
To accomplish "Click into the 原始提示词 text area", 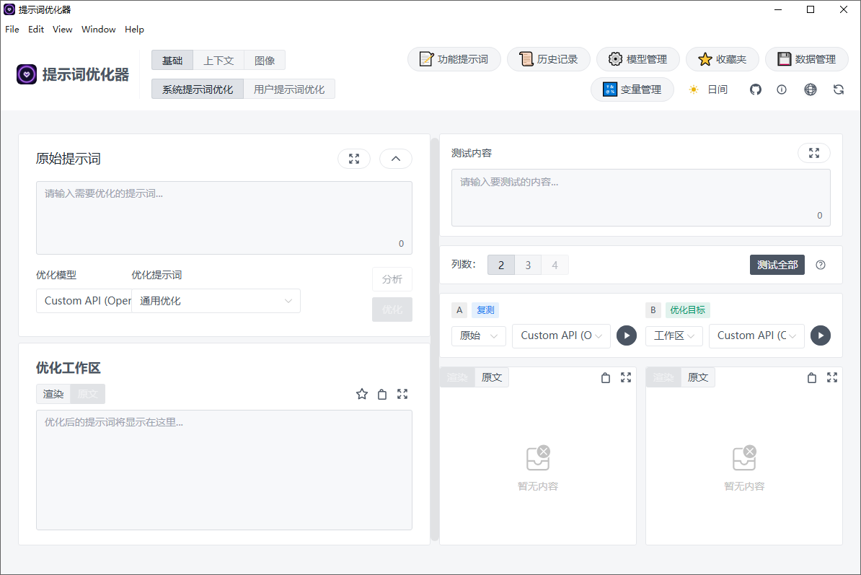I will 224,216.
